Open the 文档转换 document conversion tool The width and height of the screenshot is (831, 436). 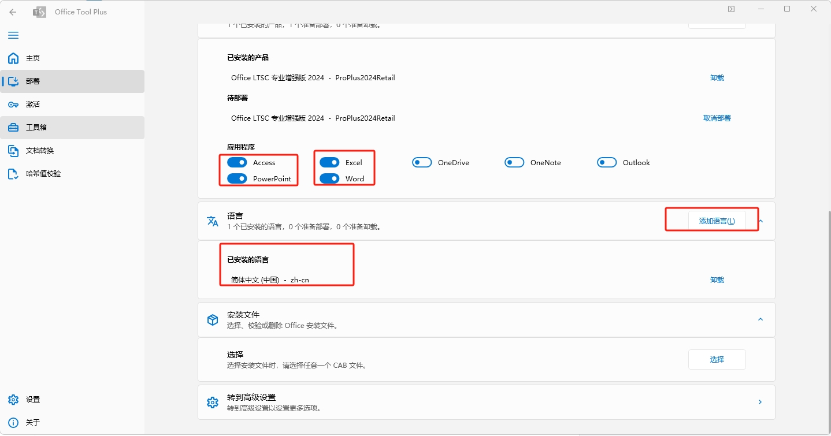39,150
